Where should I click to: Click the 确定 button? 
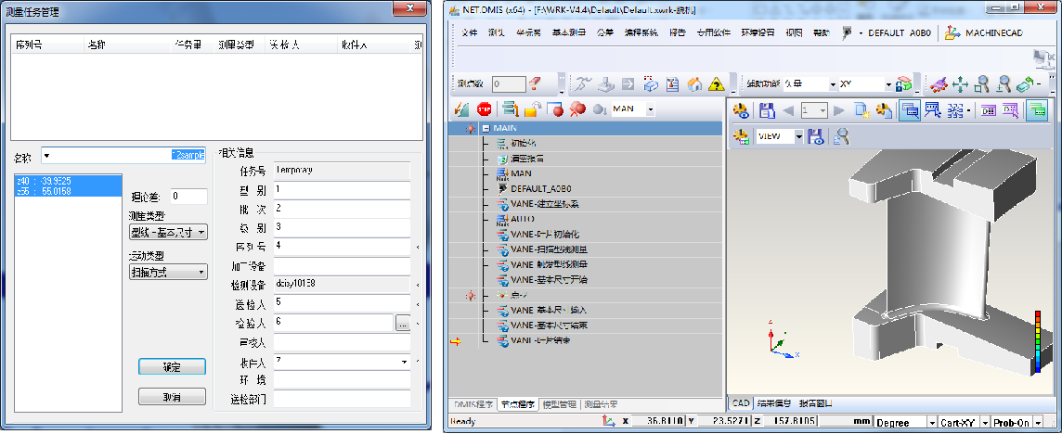[x=172, y=366]
